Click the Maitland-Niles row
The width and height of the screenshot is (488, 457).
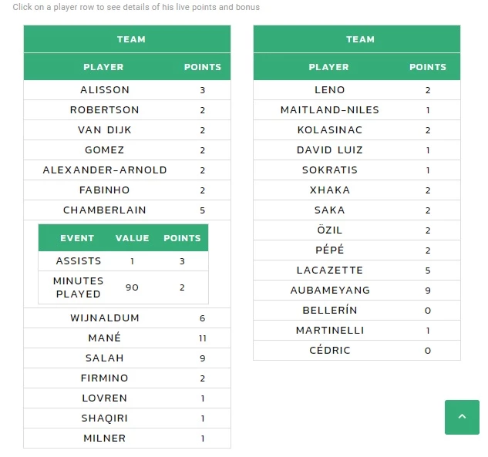point(357,109)
